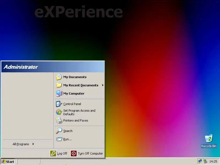
Task: Click the Administrator user name header
Action: tap(21, 67)
